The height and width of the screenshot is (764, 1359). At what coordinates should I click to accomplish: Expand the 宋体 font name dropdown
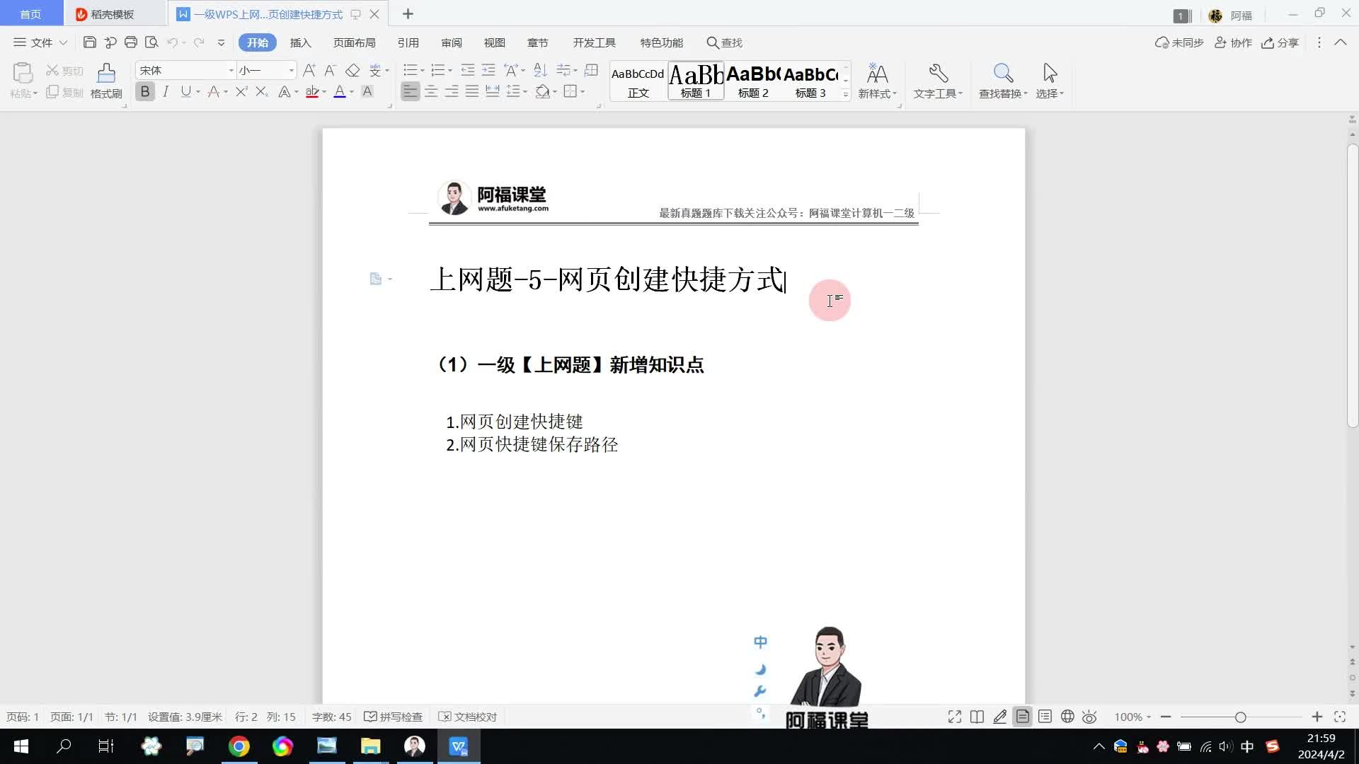[231, 70]
